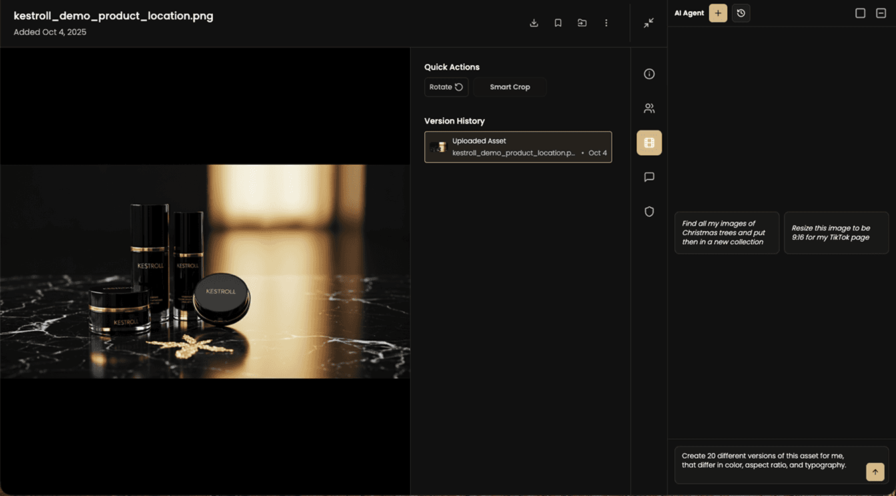896x496 pixels.
Task: Collapse the fullscreen asset view
Action: point(649,23)
